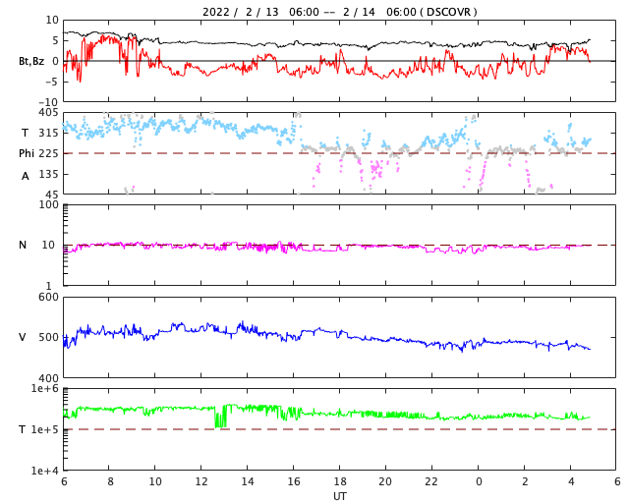Click the '1' tick in N panel
Screen dimensions: 629x503
pos(49,286)
